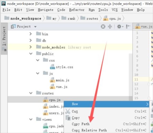The height and width of the screenshot is (133, 153).
Task: Choose Copy Path from context menu
Action: tap(106, 124)
